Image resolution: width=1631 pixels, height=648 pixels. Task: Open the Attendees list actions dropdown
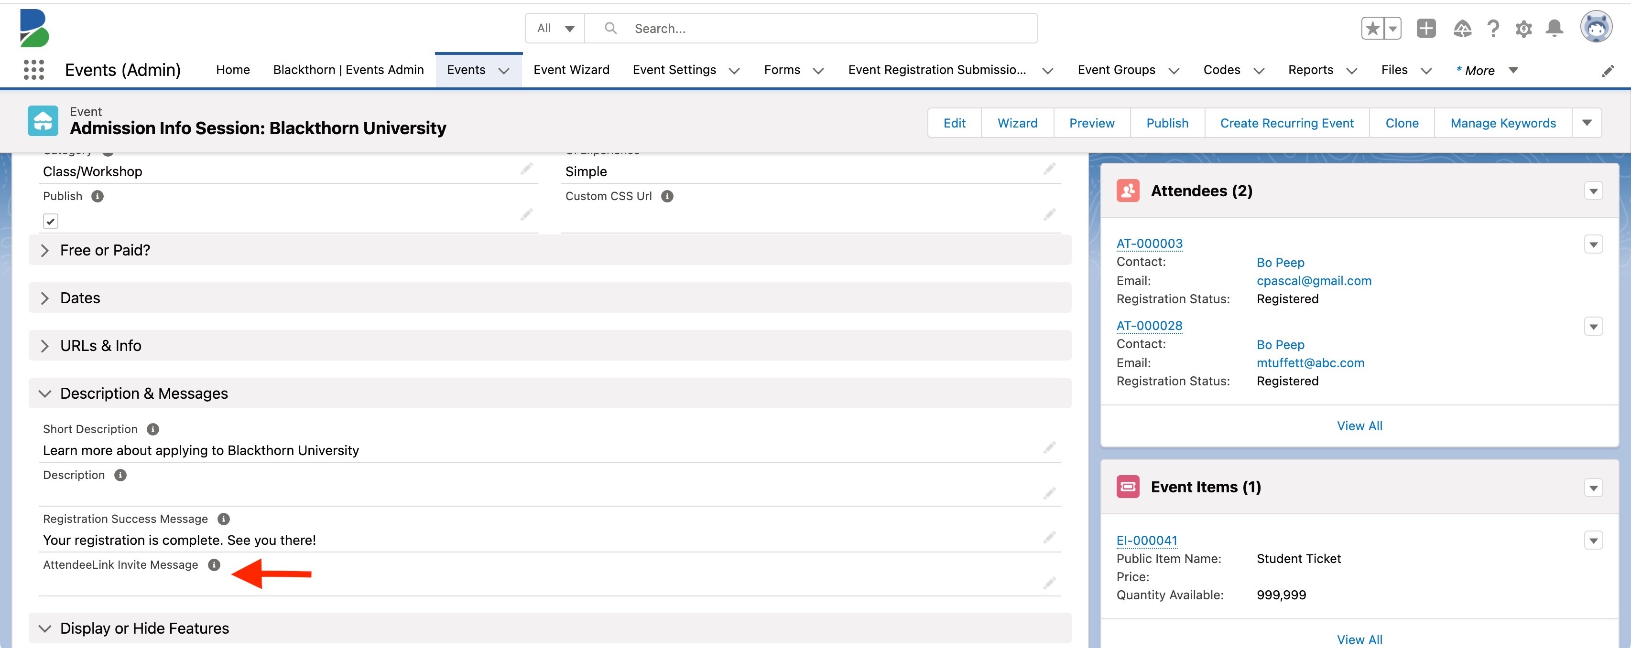coord(1593,191)
